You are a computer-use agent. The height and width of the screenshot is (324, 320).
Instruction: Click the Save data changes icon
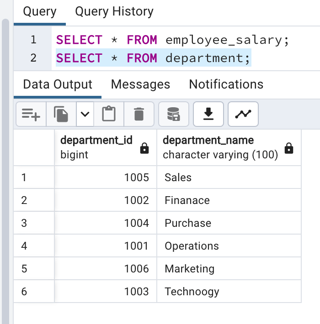coord(174,114)
